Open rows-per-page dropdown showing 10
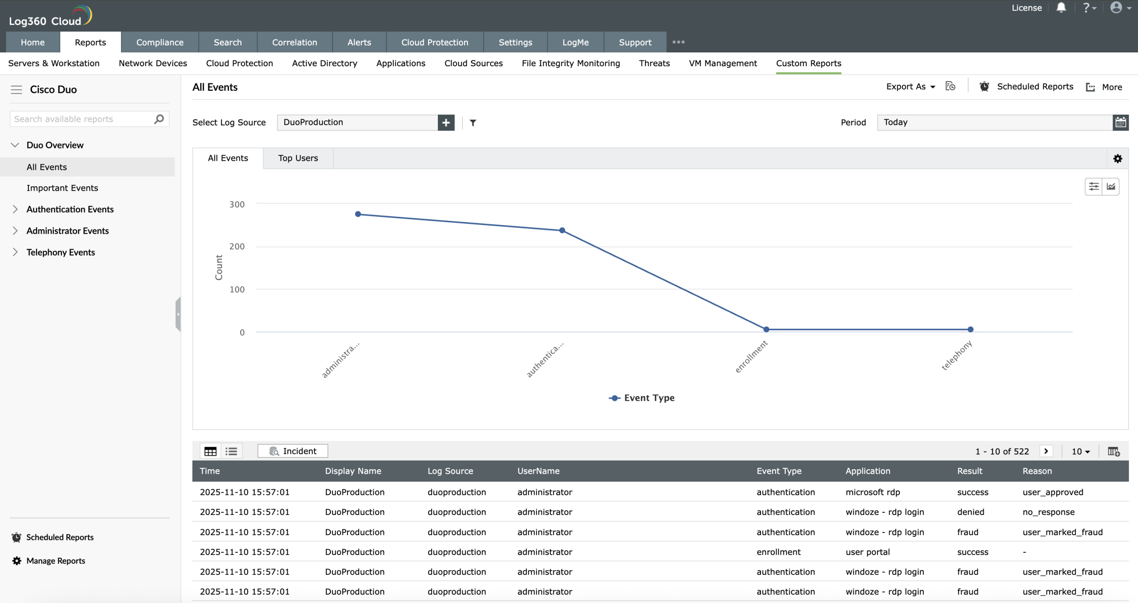This screenshot has width=1138, height=603. click(1081, 451)
